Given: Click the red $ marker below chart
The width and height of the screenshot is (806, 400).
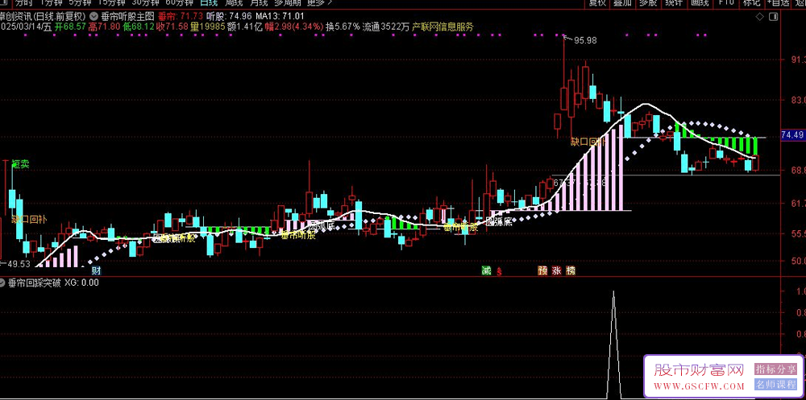Looking at the screenshot, I should pyautogui.click(x=499, y=271).
